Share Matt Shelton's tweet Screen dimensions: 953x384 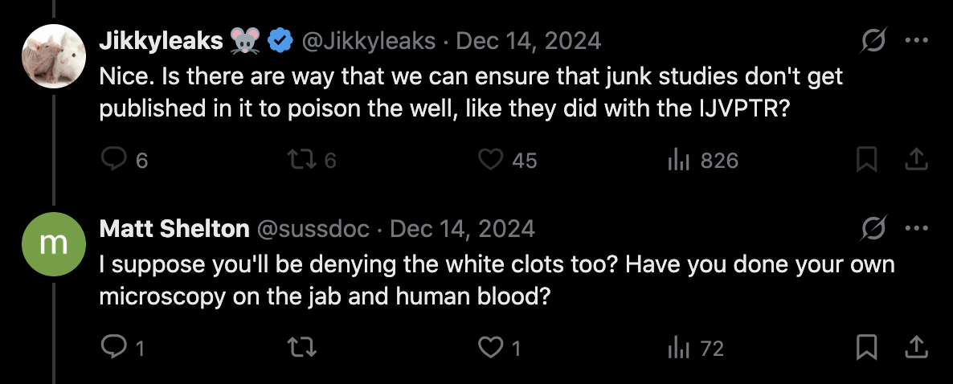(915, 348)
